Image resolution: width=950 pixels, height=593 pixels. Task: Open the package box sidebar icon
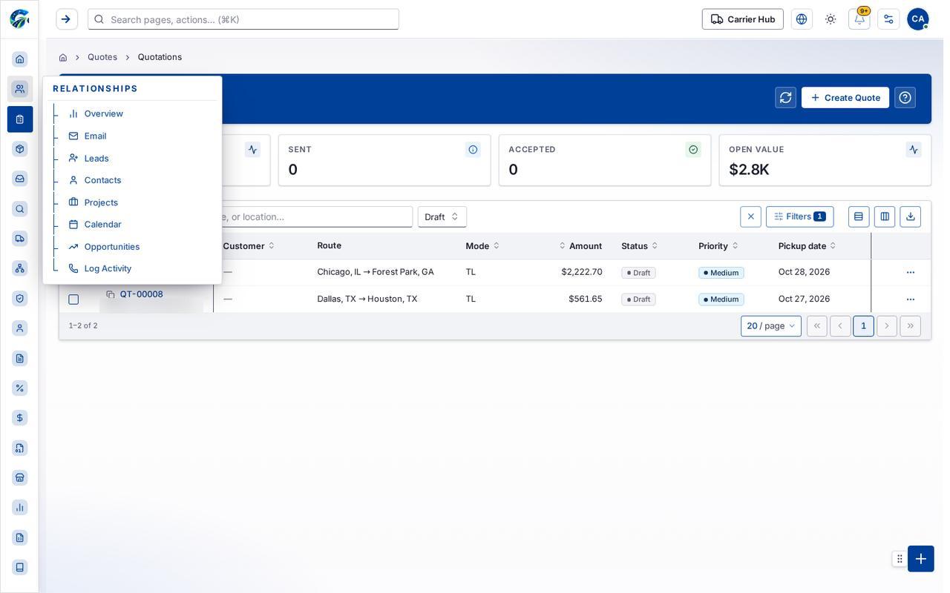pos(20,149)
